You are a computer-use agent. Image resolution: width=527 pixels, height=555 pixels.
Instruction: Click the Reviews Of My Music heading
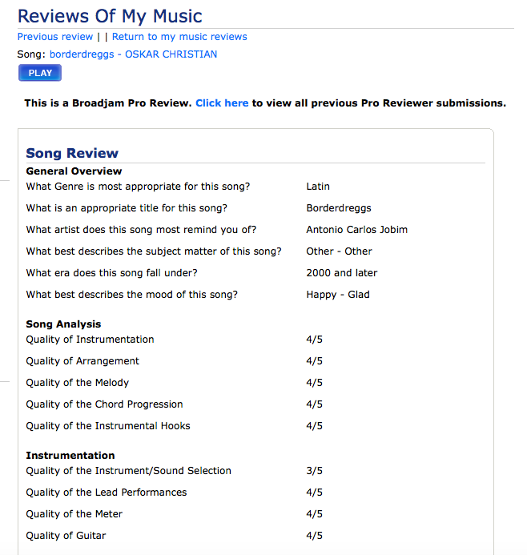point(110,16)
